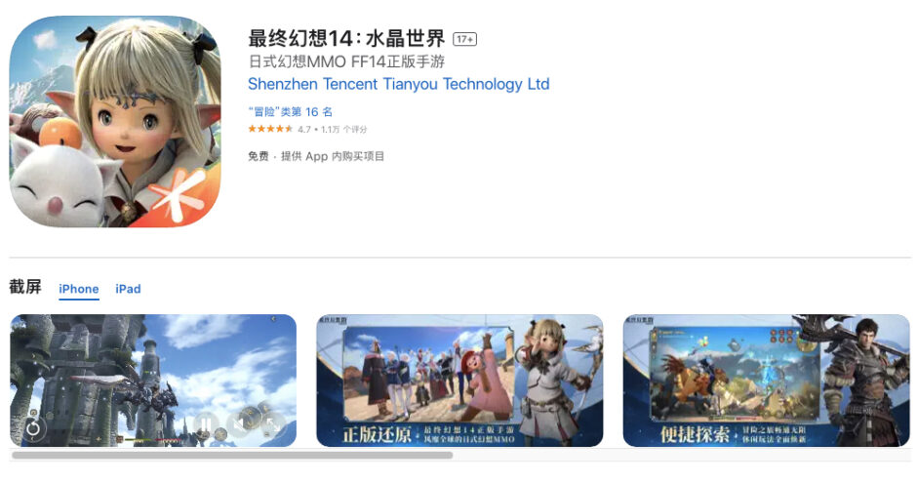Pause the app preview video
The width and height of the screenshot is (917, 482).
(x=205, y=423)
